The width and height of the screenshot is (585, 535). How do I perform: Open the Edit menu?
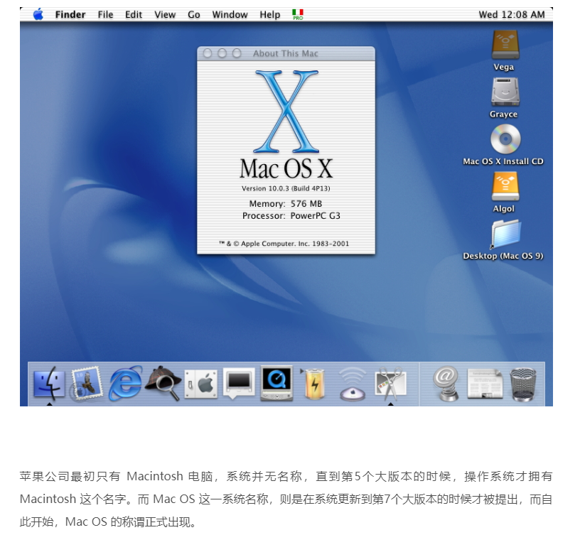pyautogui.click(x=133, y=14)
